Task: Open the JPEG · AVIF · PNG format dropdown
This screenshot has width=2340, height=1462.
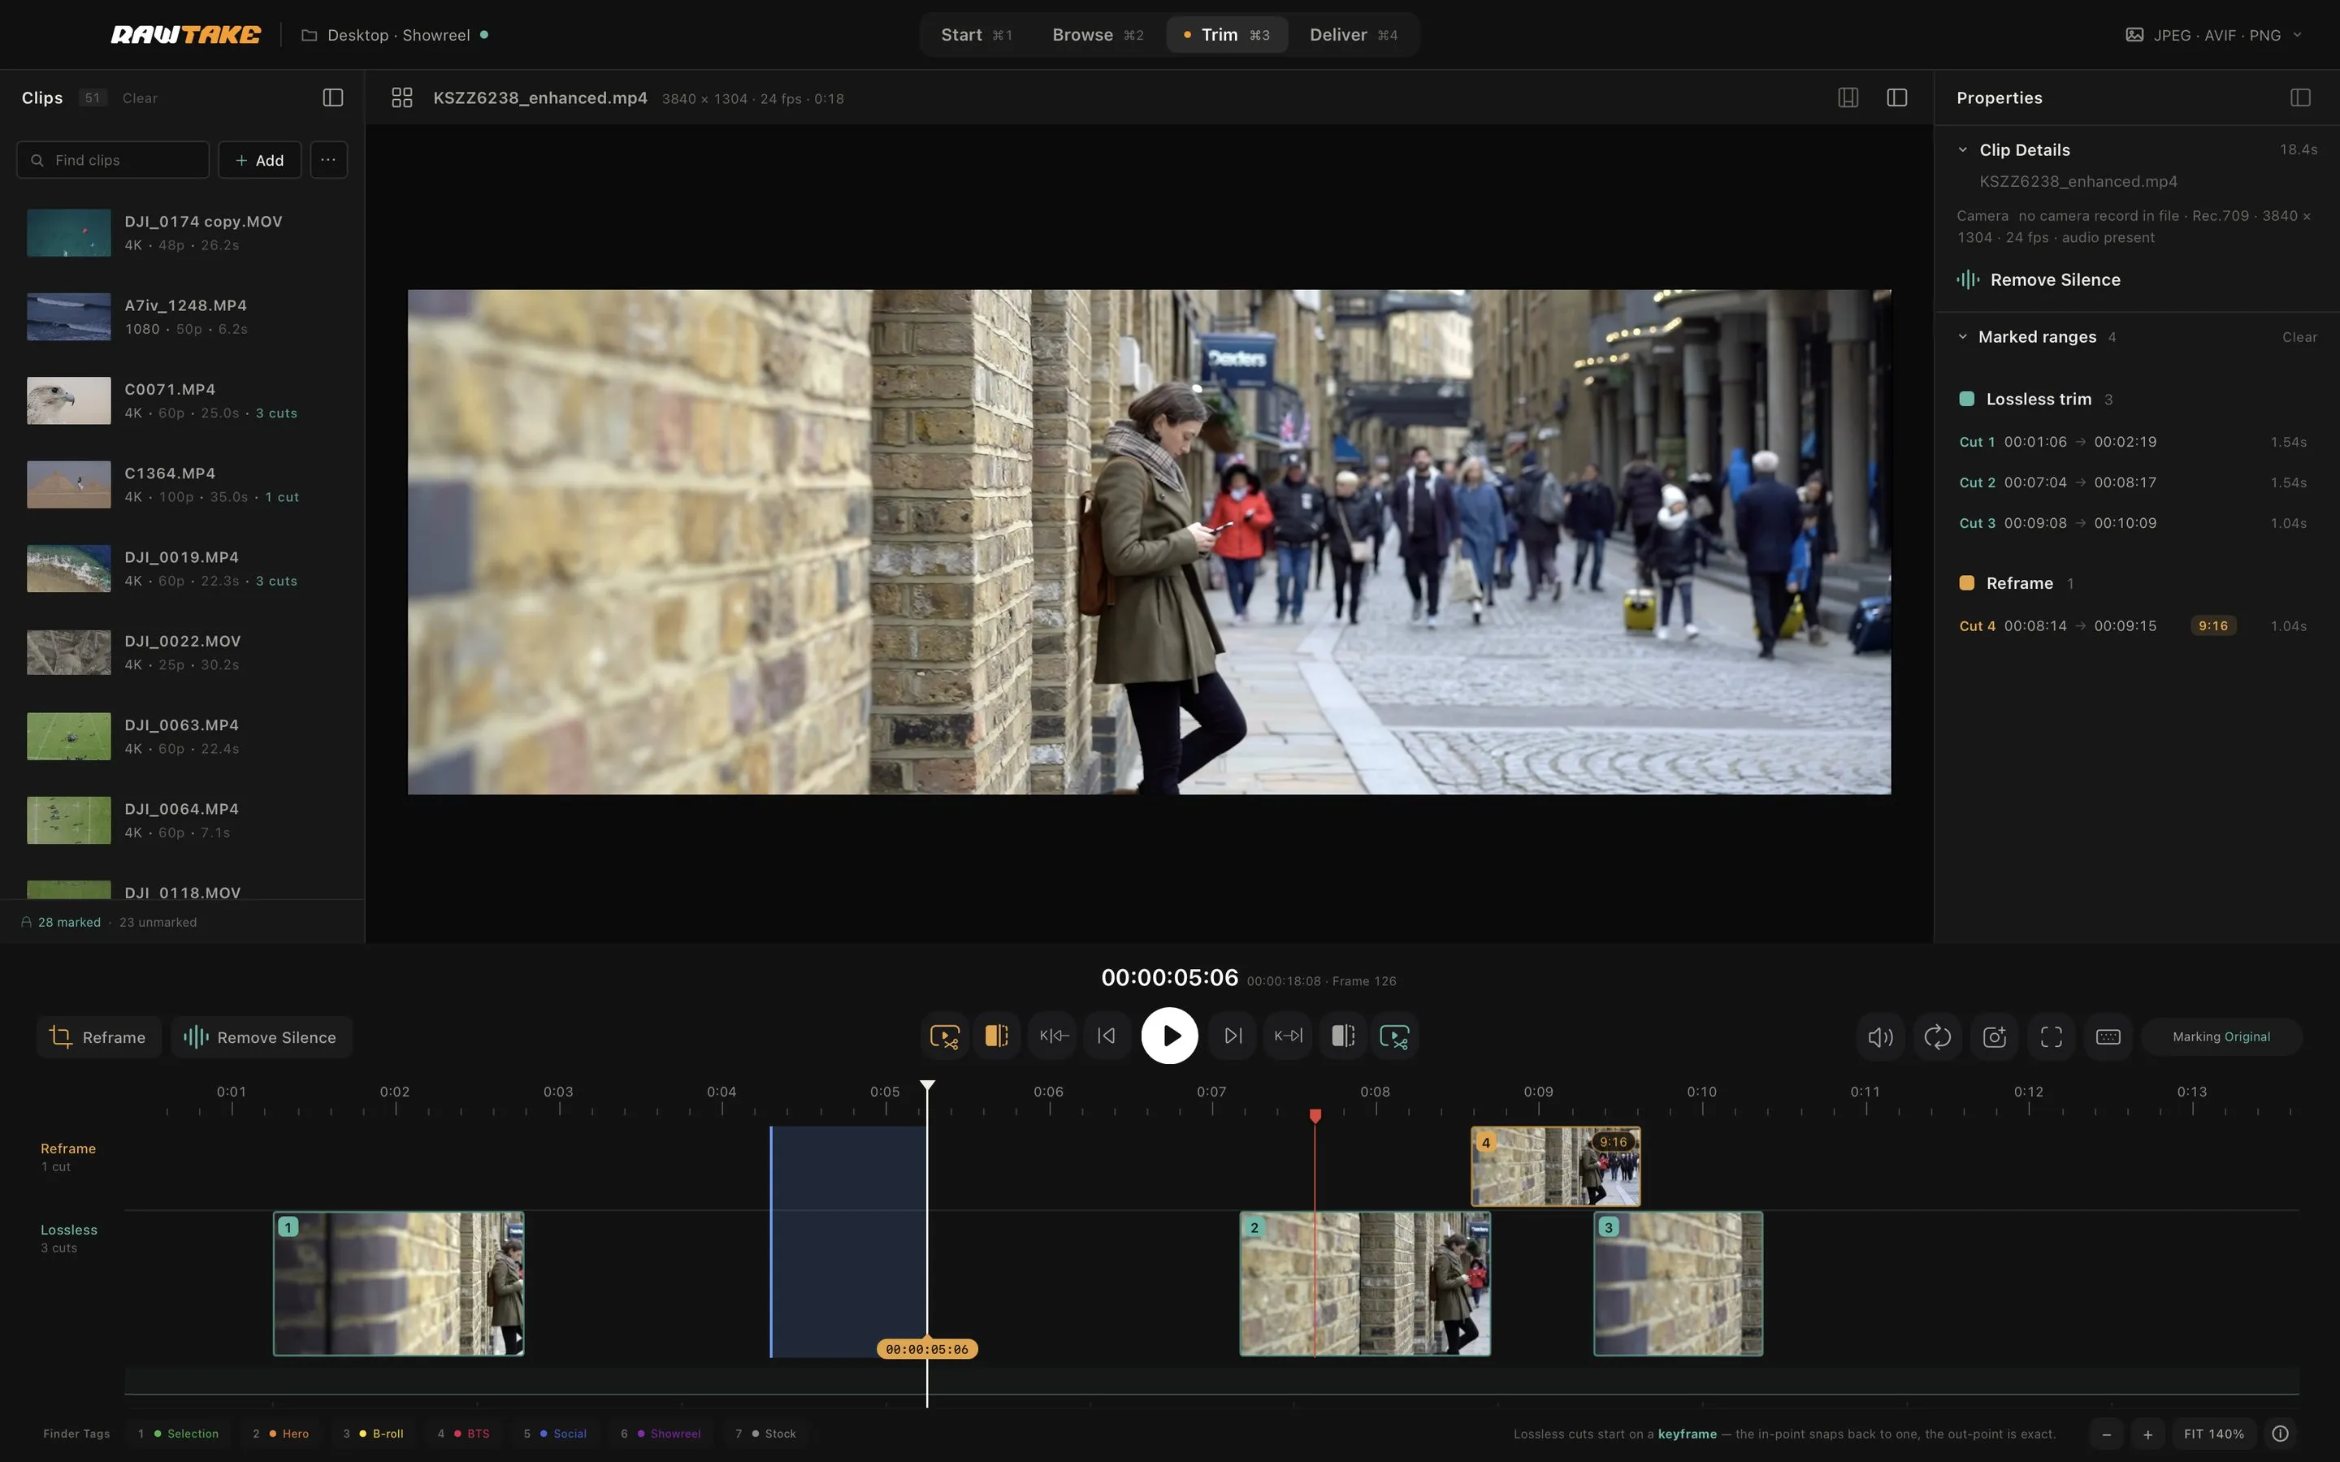Action: (x=2215, y=35)
